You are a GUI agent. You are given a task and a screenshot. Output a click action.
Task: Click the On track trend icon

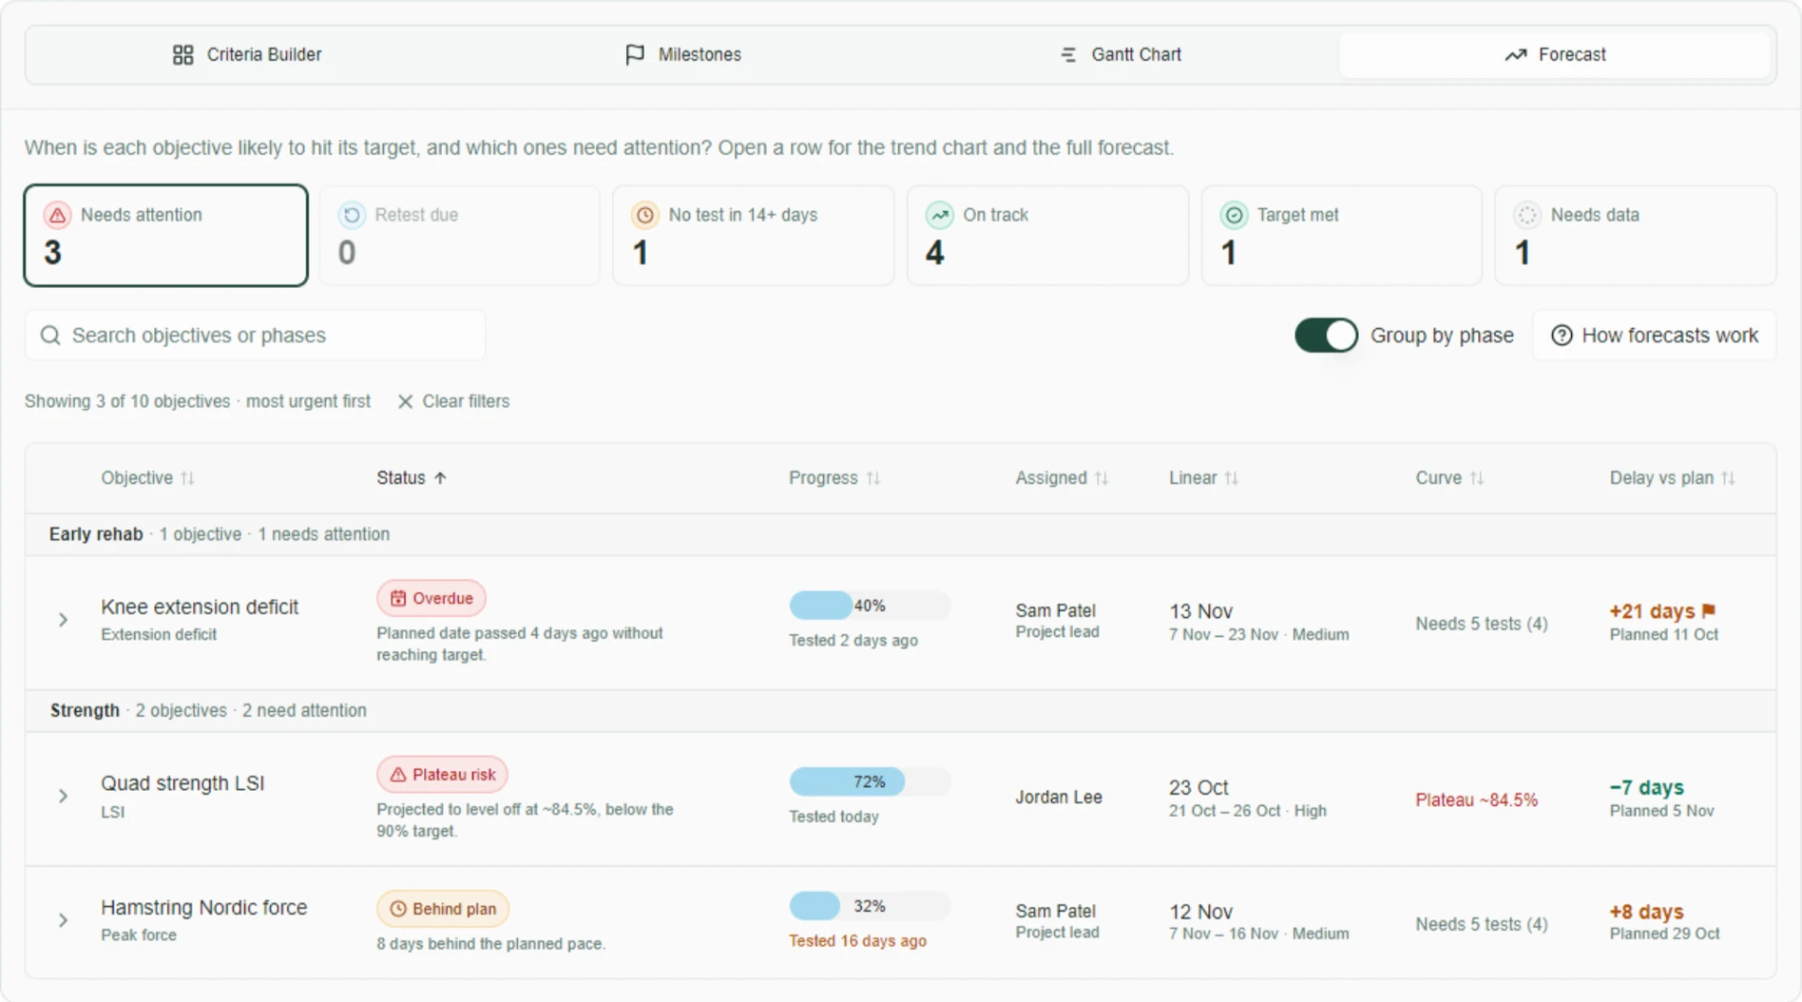click(x=939, y=216)
